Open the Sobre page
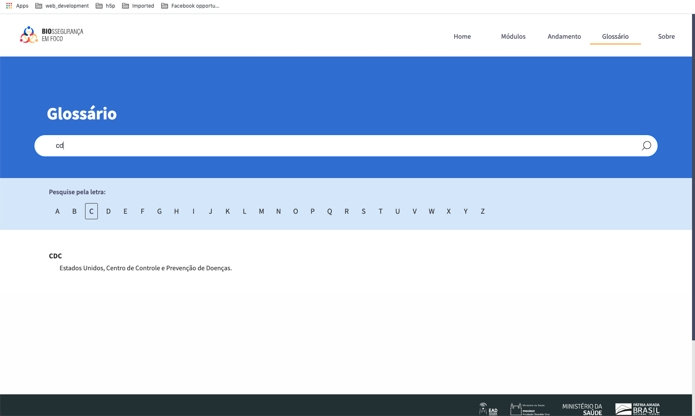 [x=666, y=37]
